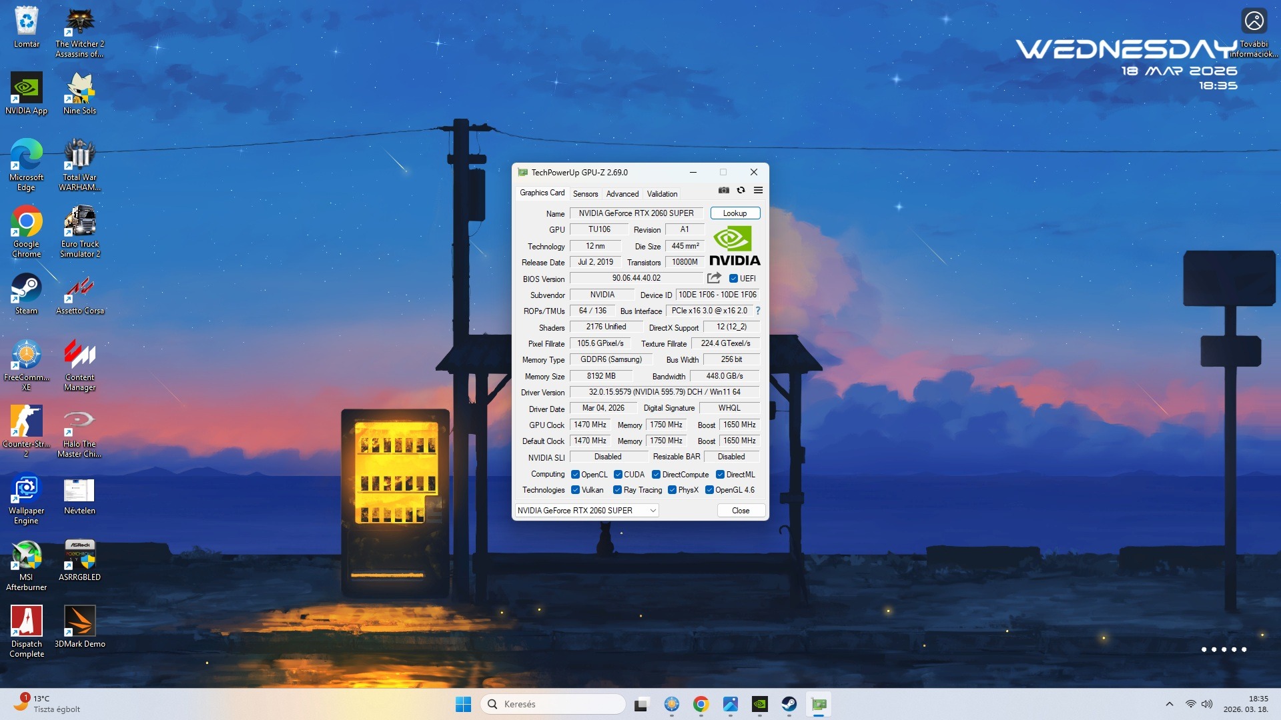Click the BIOS export share icon
Screen dimensions: 1281x720
click(714, 278)
